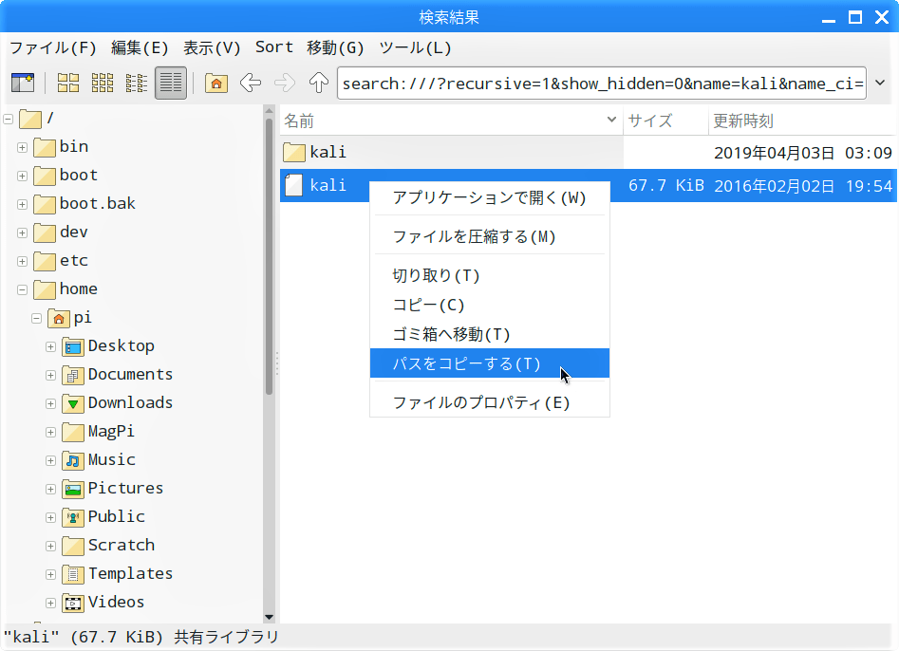Go up to parent folder

click(x=319, y=84)
